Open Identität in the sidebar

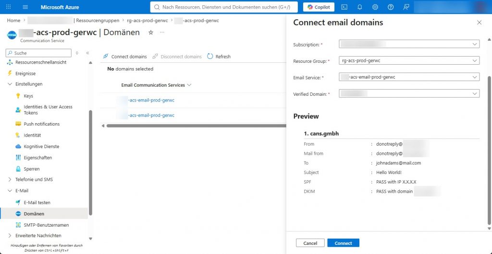pyautogui.click(x=32, y=135)
